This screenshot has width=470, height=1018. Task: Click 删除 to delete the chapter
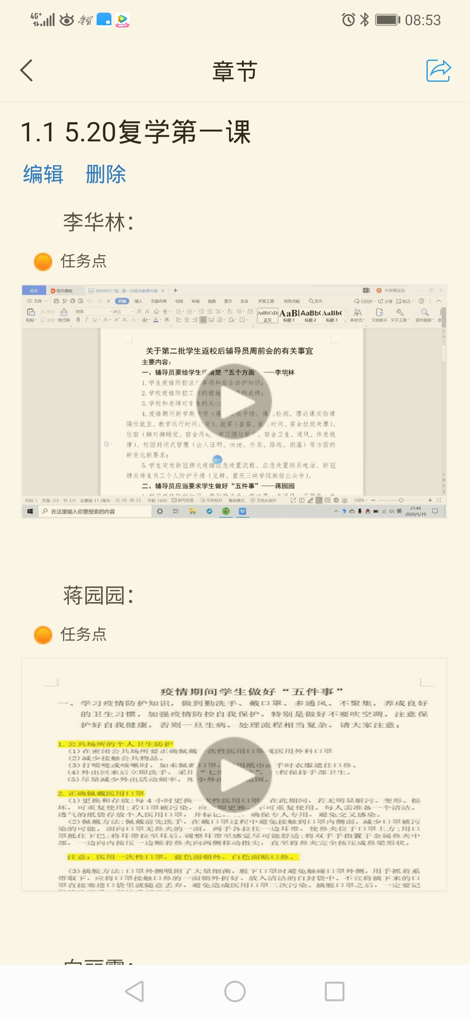pyautogui.click(x=106, y=174)
